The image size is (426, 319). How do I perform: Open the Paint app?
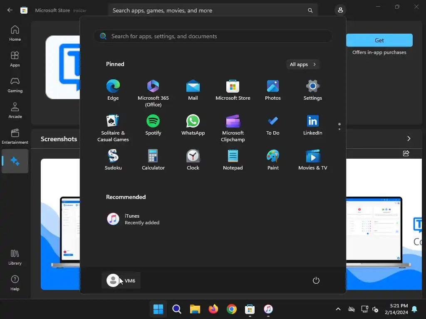pyautogui.click(x=273, y=160)
